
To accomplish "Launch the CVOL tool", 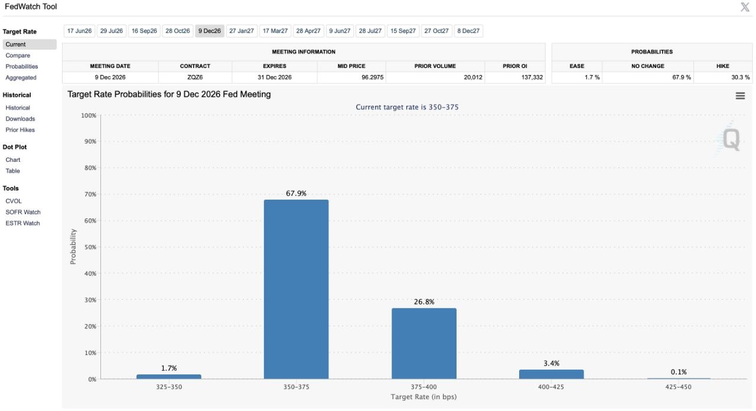I will 14,201.
